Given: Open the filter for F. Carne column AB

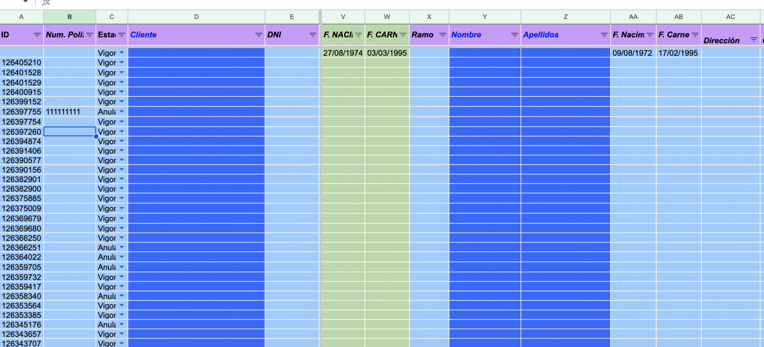Looking at the screenshot, I should tap(695, 35).
